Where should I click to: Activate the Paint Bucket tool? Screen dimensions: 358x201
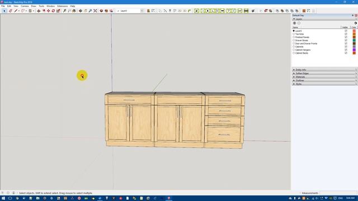(x=74, y=11)
